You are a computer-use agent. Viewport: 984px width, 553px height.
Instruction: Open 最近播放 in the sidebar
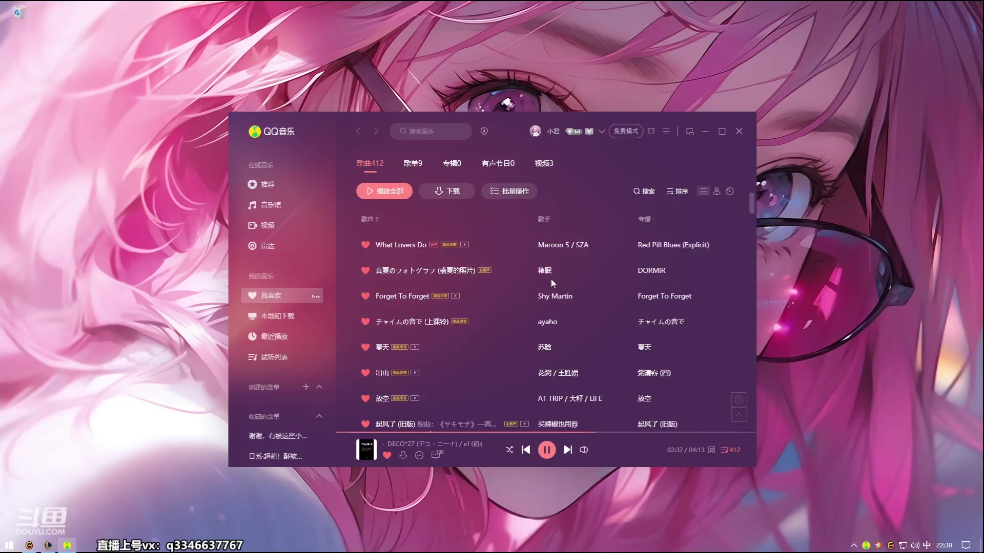274,336
